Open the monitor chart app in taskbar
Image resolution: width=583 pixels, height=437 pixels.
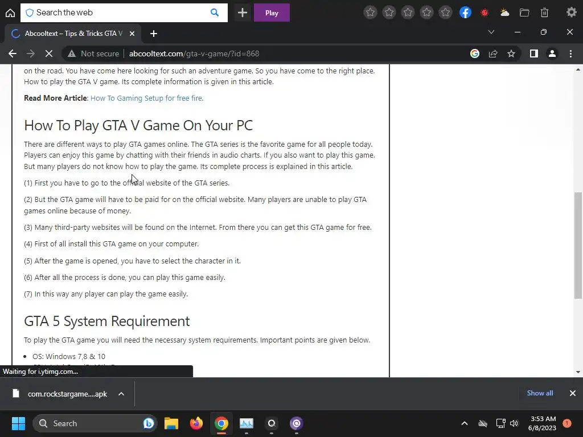[x=246, y=423]
